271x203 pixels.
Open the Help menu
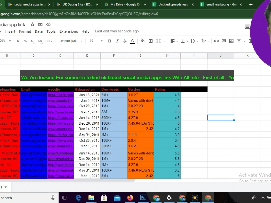point(85,31)
